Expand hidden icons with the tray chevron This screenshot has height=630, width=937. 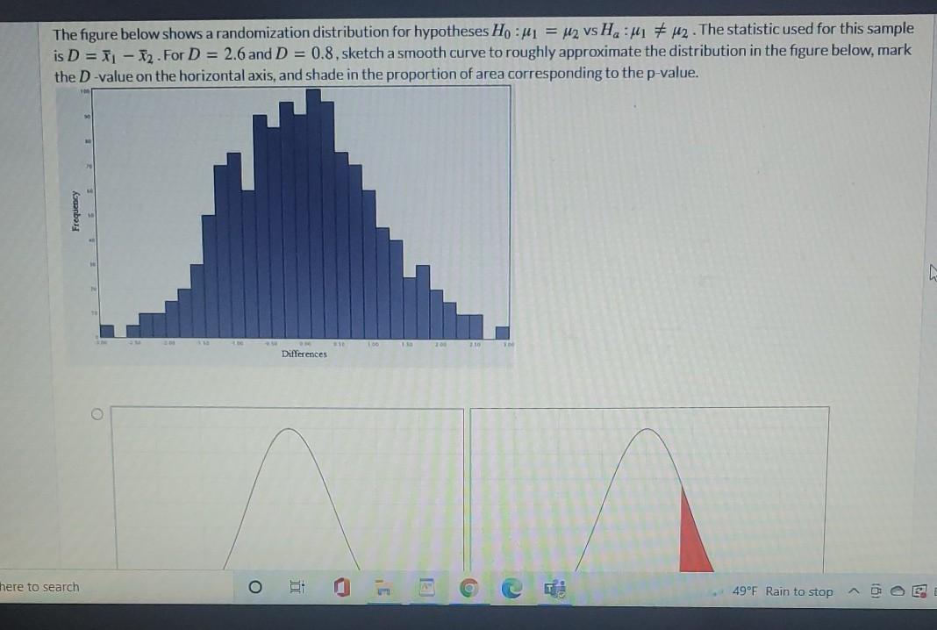pyautogui.click(x=853, y=591)
